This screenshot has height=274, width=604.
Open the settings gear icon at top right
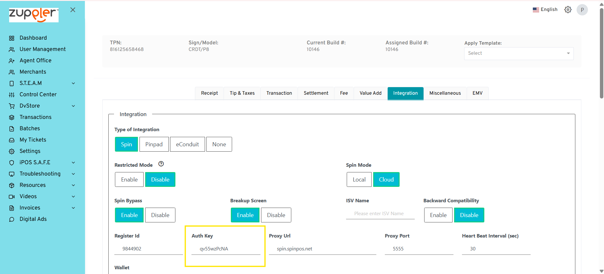568,10
